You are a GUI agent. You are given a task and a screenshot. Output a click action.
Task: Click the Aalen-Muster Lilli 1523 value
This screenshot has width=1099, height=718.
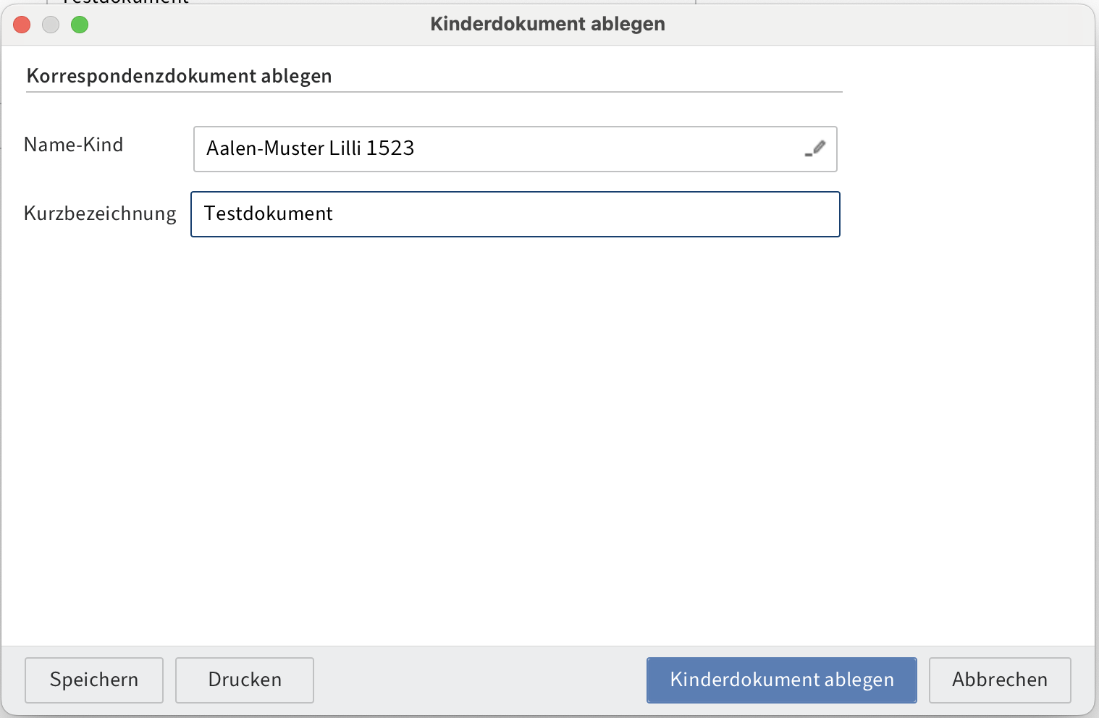[311, 148]
